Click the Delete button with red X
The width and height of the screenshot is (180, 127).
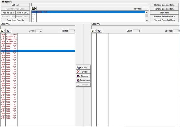(83, 72)
